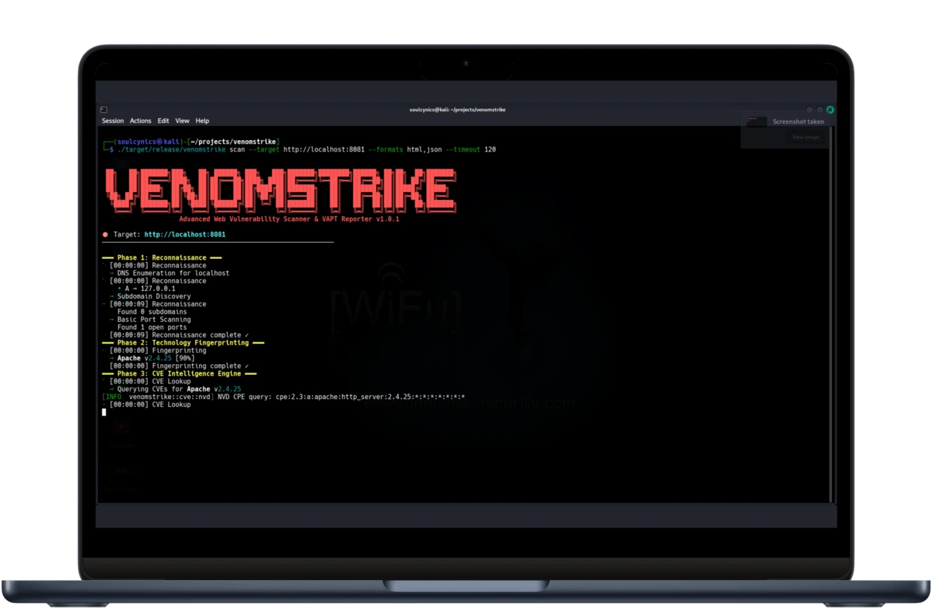
Task: Click the green INFO log tag
Action: point(113,397)
